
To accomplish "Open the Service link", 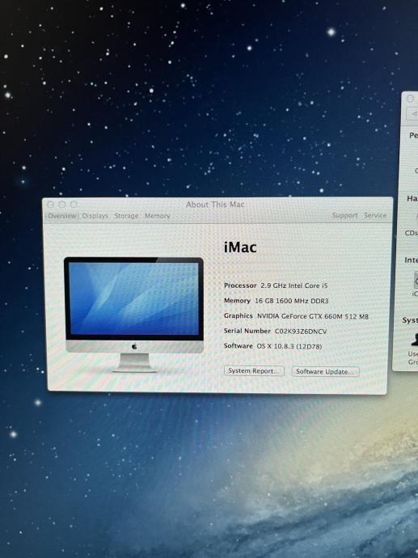I will tap(375, 215).
